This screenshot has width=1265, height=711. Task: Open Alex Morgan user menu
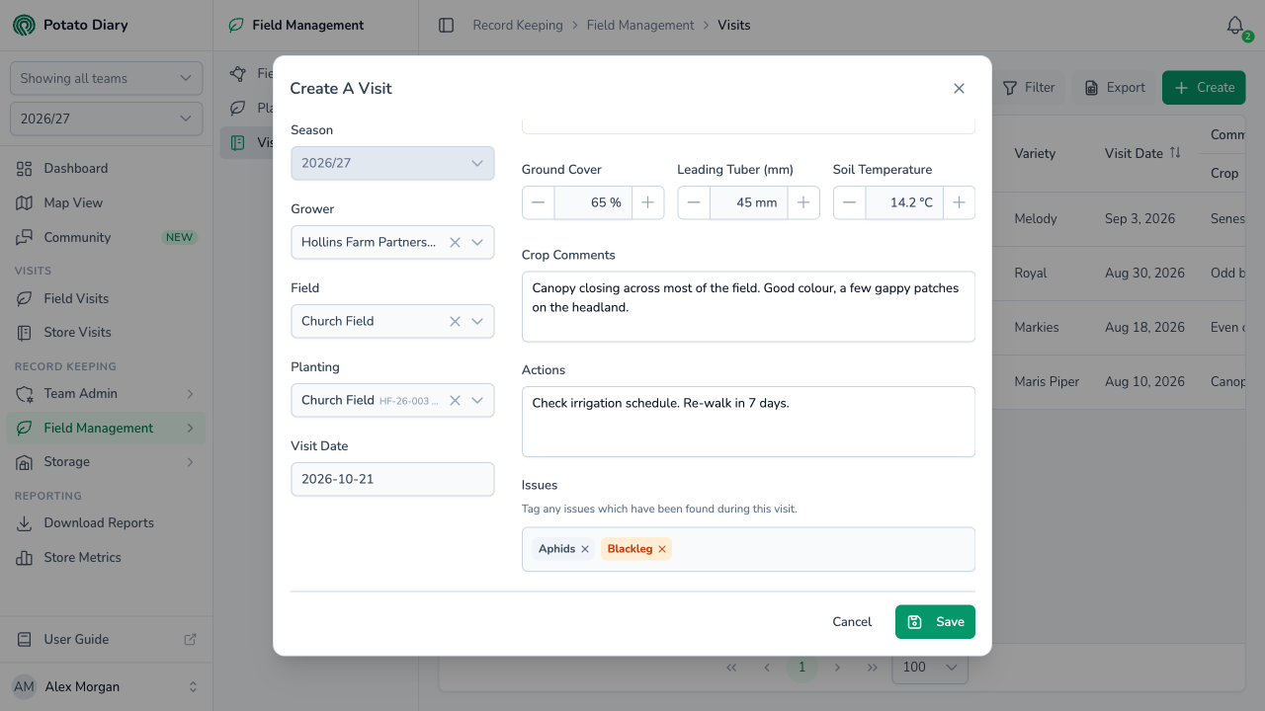106,686
